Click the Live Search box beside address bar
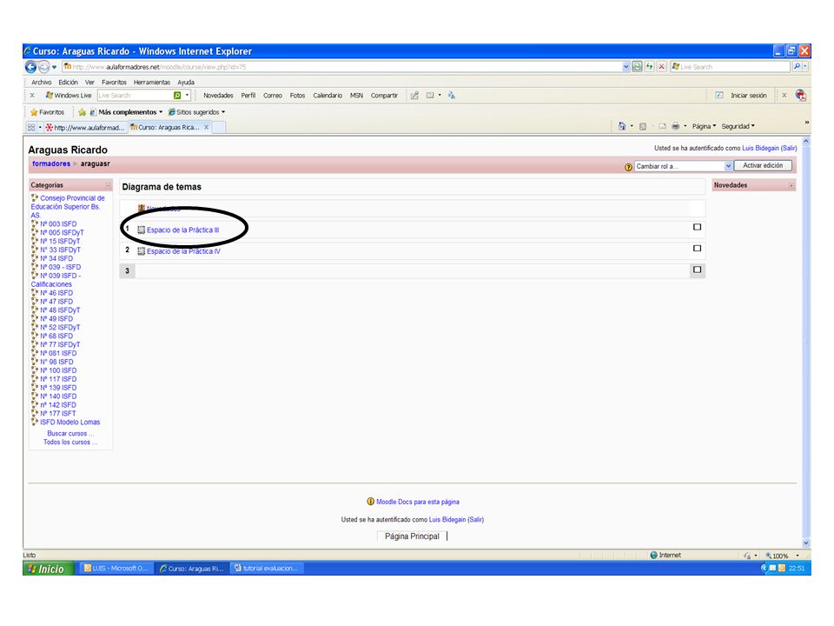 pos(731,67)
